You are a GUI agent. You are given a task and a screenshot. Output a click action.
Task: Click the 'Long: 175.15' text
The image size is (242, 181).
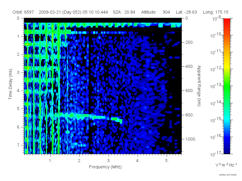coord(215,12)
